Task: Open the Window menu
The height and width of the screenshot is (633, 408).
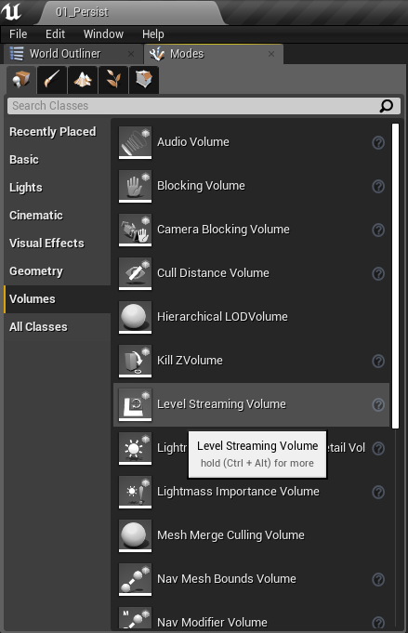Action: pos(103,33)
